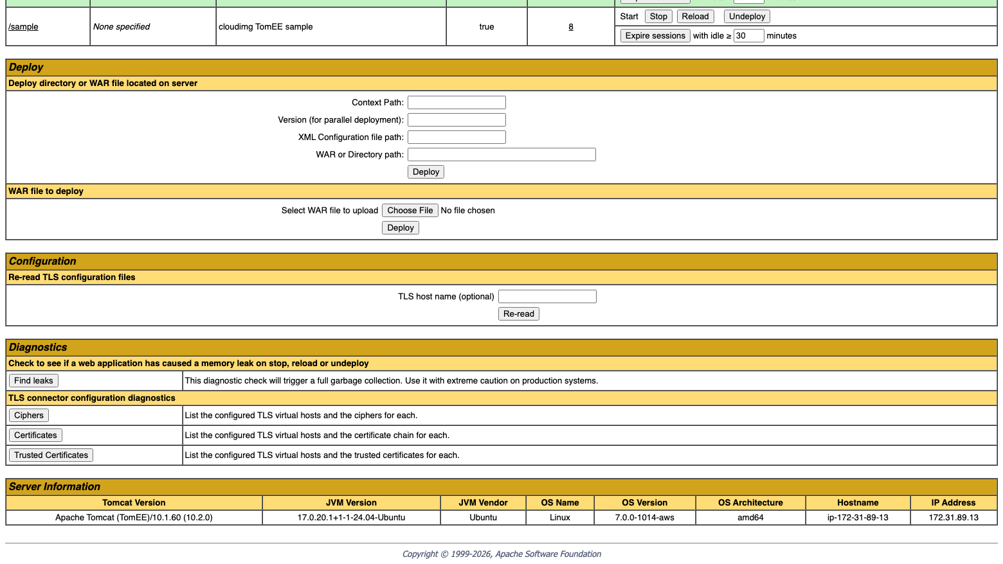Click the JVM version value "17.0.20.1+1-24.04-Ubuntu"
1003x564 pixels.
[x=351, y=518]
